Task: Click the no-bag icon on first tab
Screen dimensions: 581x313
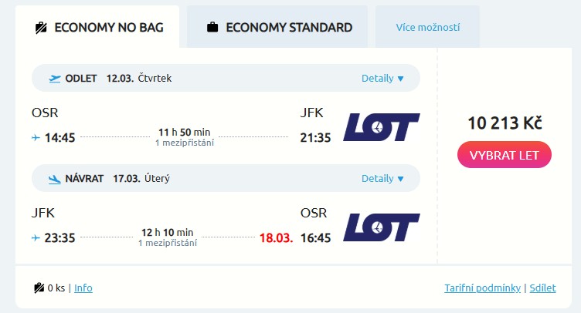Action: [x=42, y=28]
